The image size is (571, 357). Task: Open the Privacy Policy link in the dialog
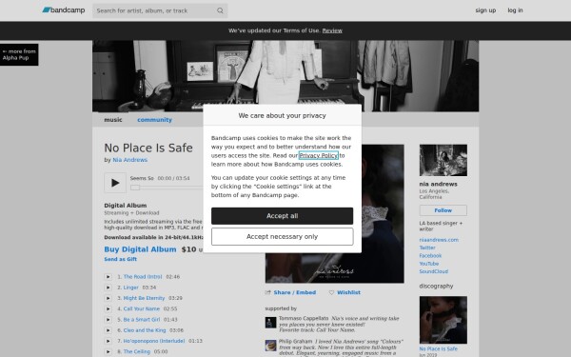click(318, 155)
